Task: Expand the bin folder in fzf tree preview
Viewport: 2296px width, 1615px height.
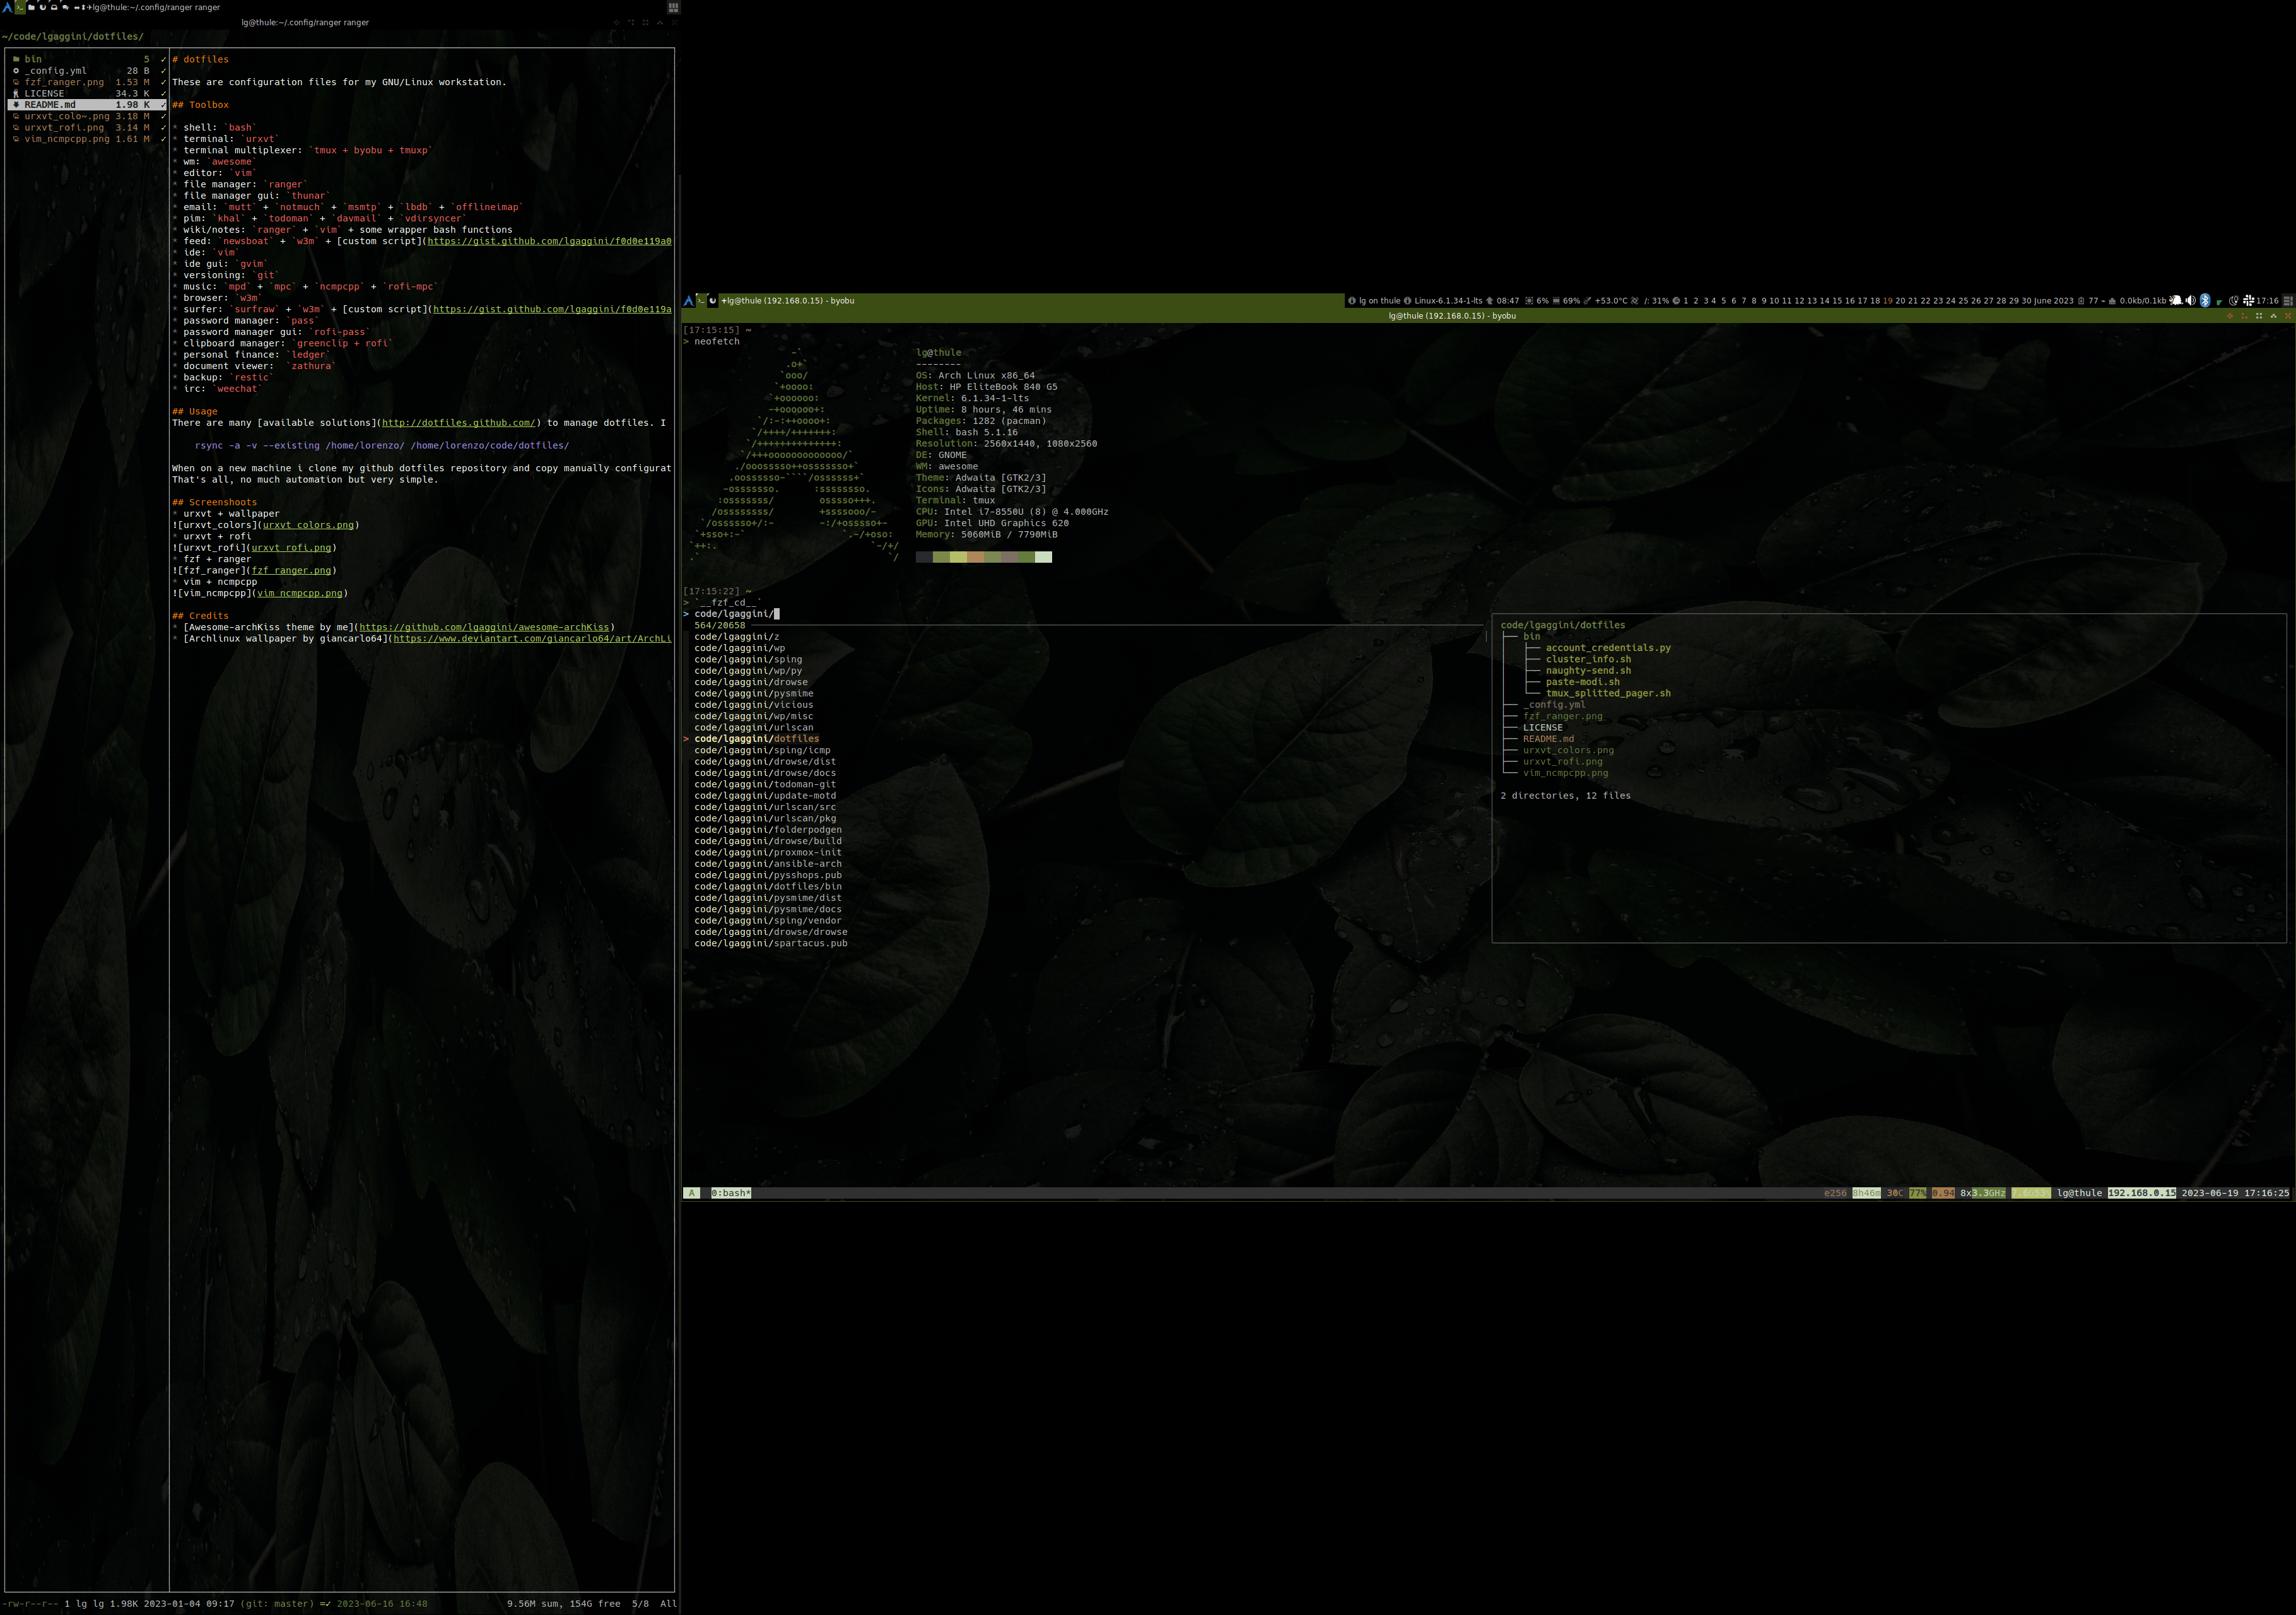Action: click(1531, 637)
